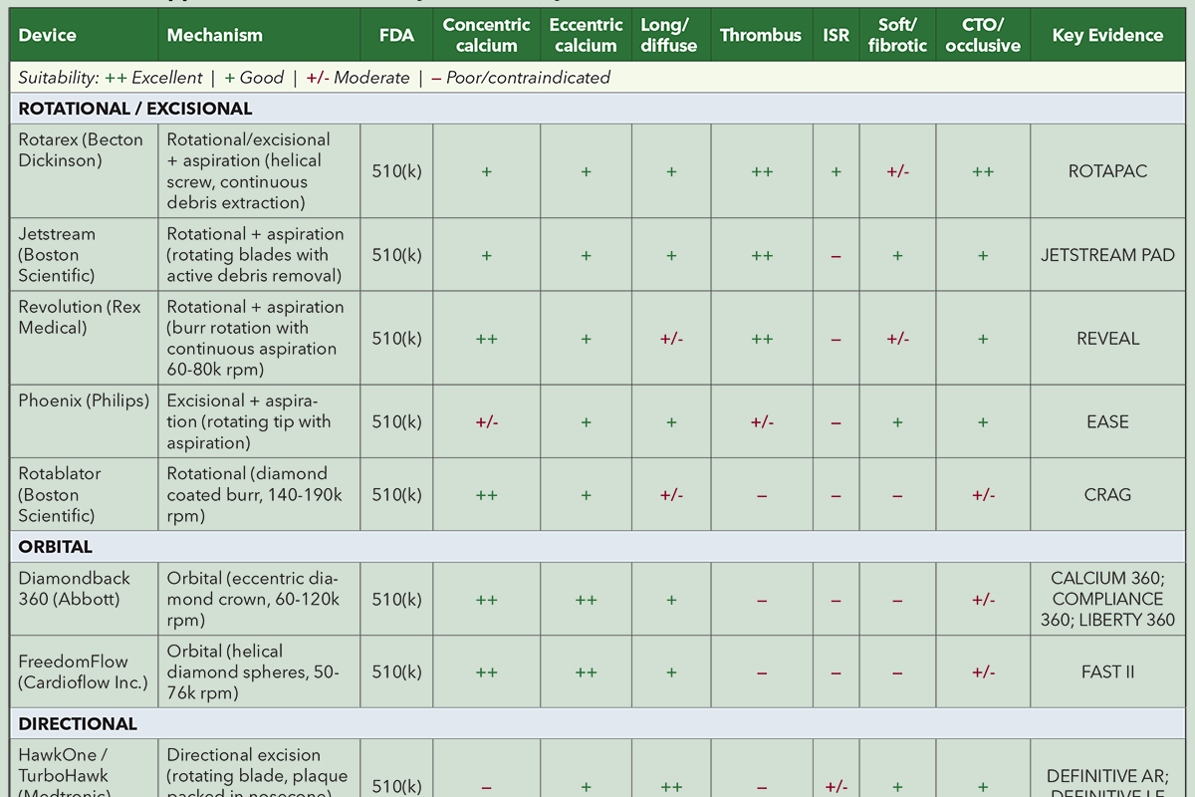Click the Revolution burr rotation mechanism cell
Screen dimensions: 1195x797
[x=259, y=339]
